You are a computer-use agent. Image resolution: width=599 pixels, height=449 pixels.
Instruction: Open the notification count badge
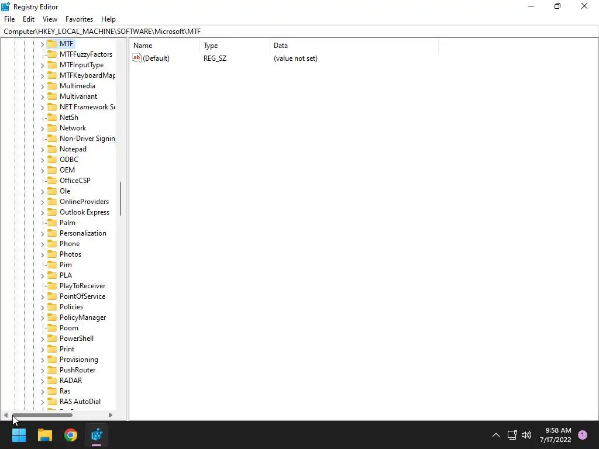point(583,435)
